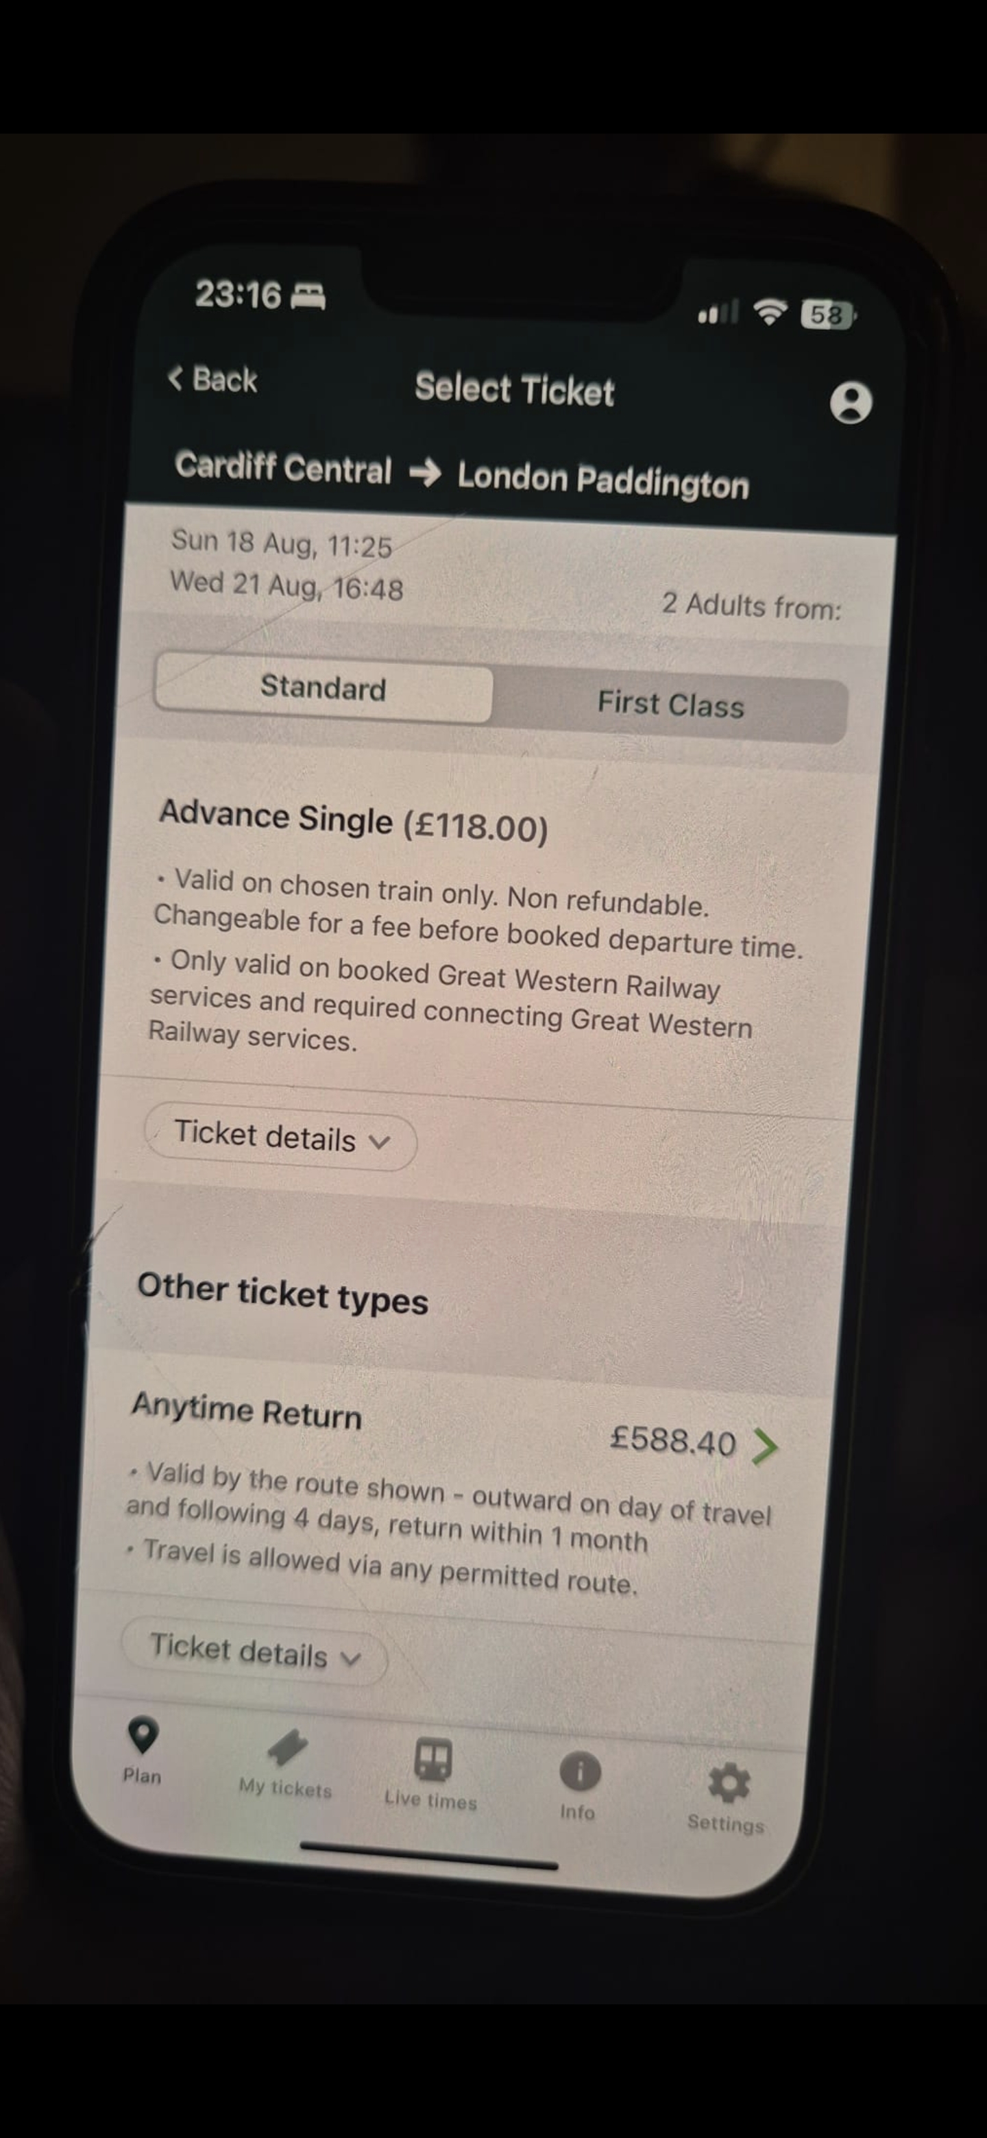Tap the battery percentage indicator
Image resolution: width=987 pixels, height=2138 pixels.
coord(827,315)
